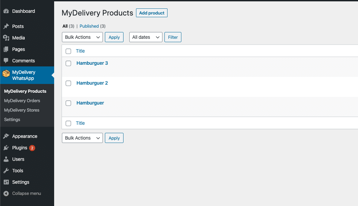Sort by Title in table footer

(x=80, y=123)
